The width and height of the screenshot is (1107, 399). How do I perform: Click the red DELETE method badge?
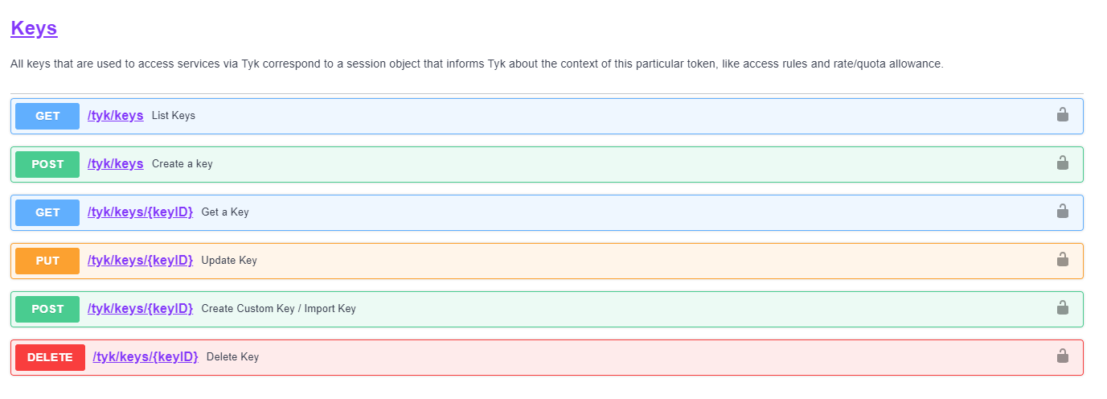coord(50,357)
